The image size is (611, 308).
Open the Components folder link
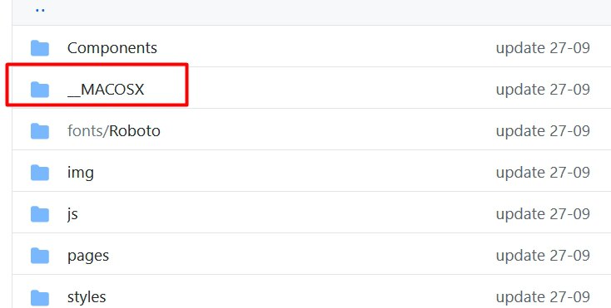pyautogui.click(x=112, y=48)
